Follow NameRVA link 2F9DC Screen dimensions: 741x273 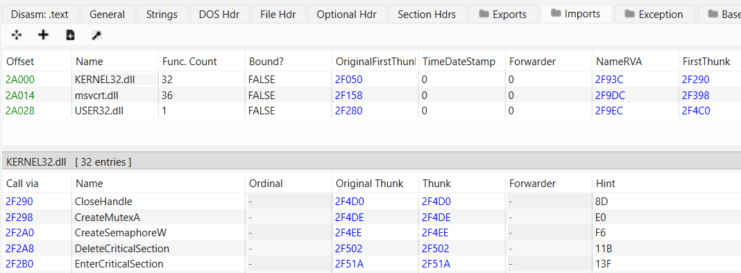click(610, 96)
